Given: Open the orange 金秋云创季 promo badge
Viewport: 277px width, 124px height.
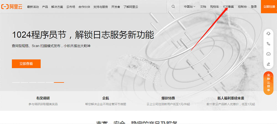Looking at the screenshot, I should [x=268, y=83].
